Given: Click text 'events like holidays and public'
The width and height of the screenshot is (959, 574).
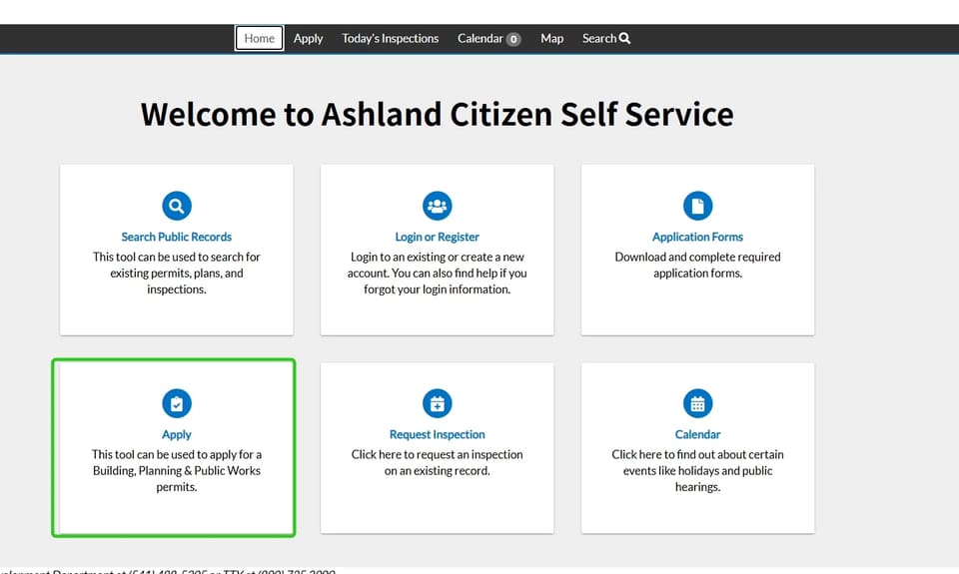Looking at the screenshot, I should tap(698, 471).
